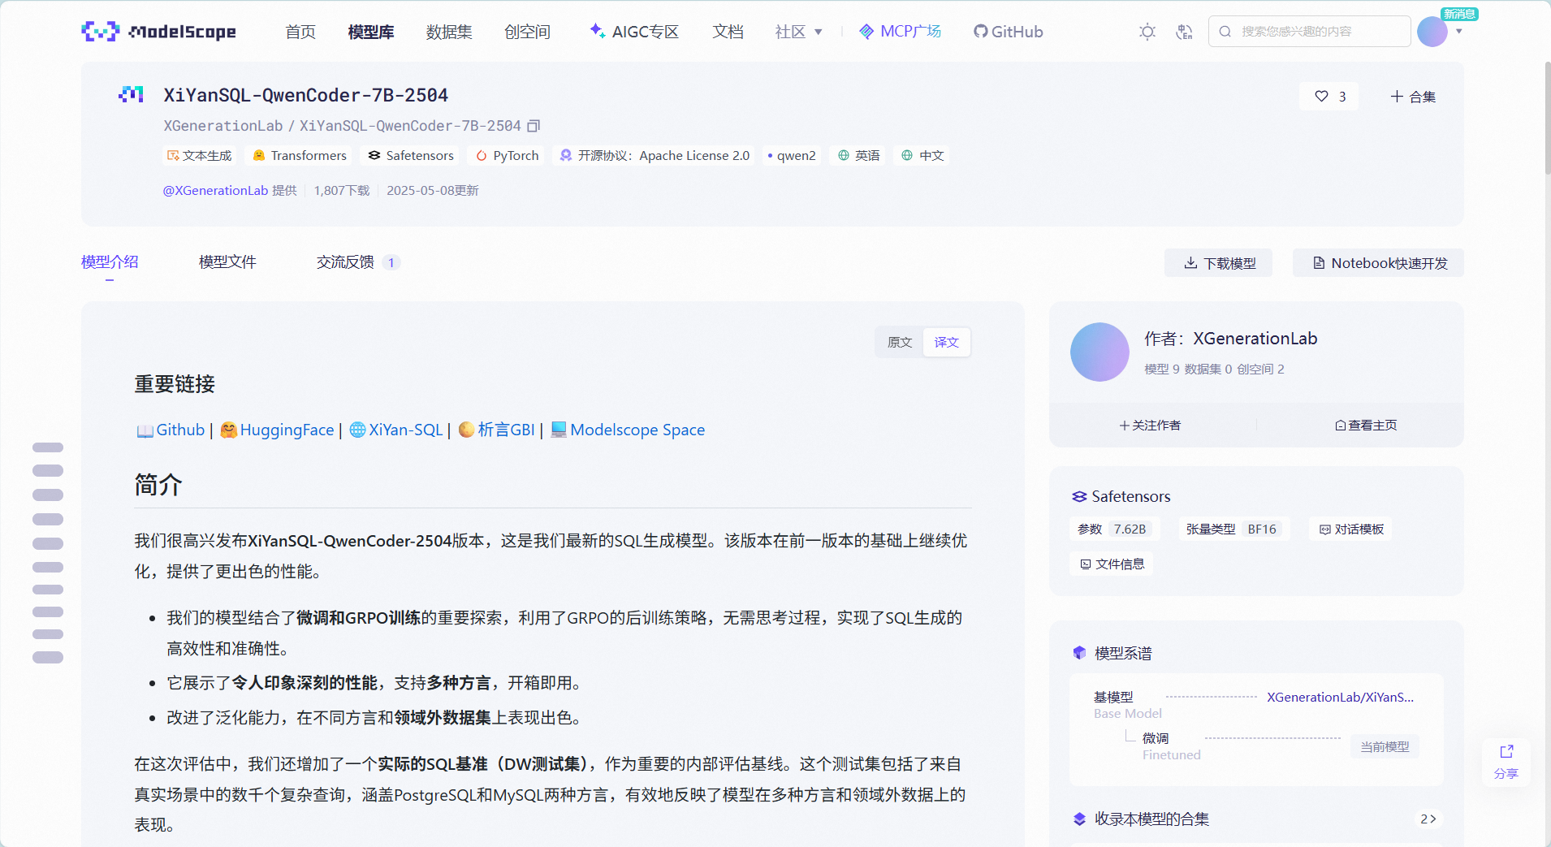1551x847 pixels.
Task: Open base model XGenerationLab/XiYanS... link
Action: coord(1340,697)
